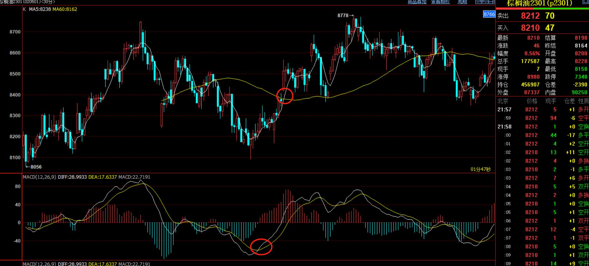Select the -17 position change cell
This screenshot has height=266, width=589.
pos(571,135)
